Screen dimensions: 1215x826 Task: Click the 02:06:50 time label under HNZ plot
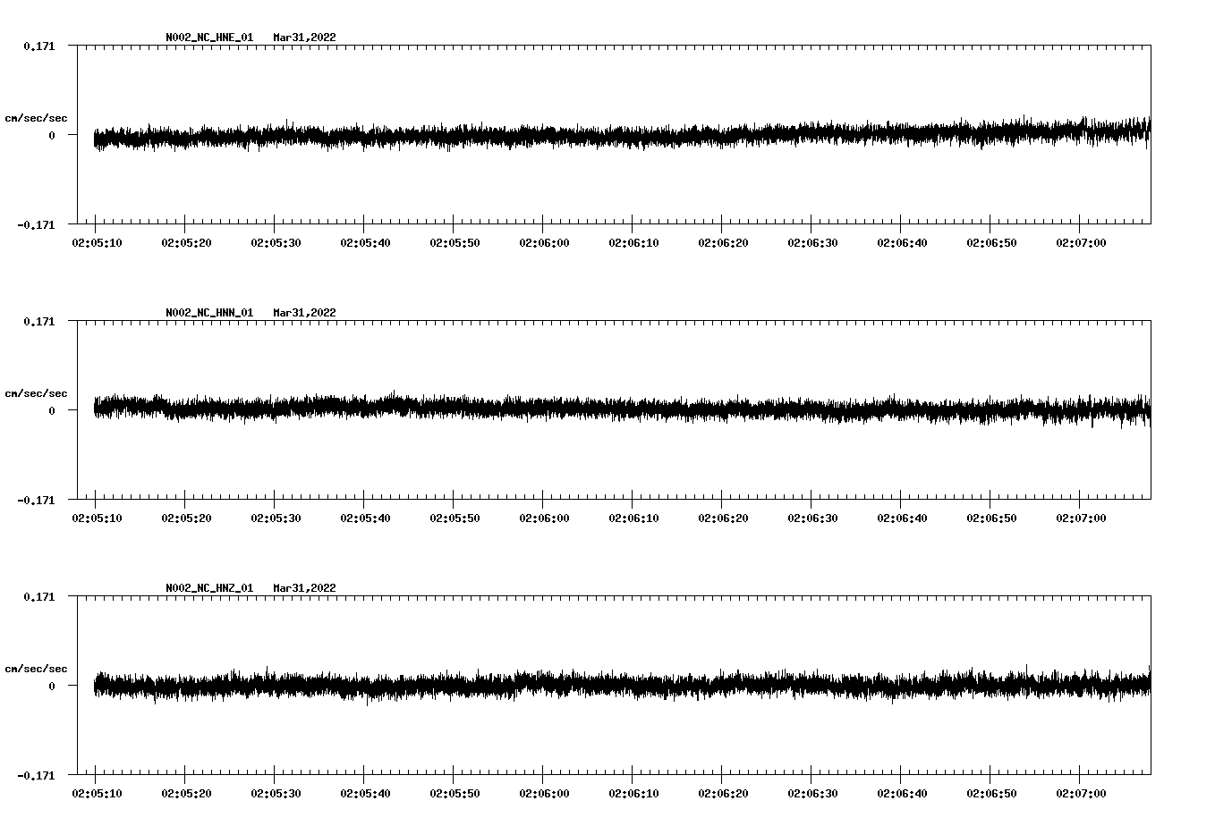coord(991,793)
